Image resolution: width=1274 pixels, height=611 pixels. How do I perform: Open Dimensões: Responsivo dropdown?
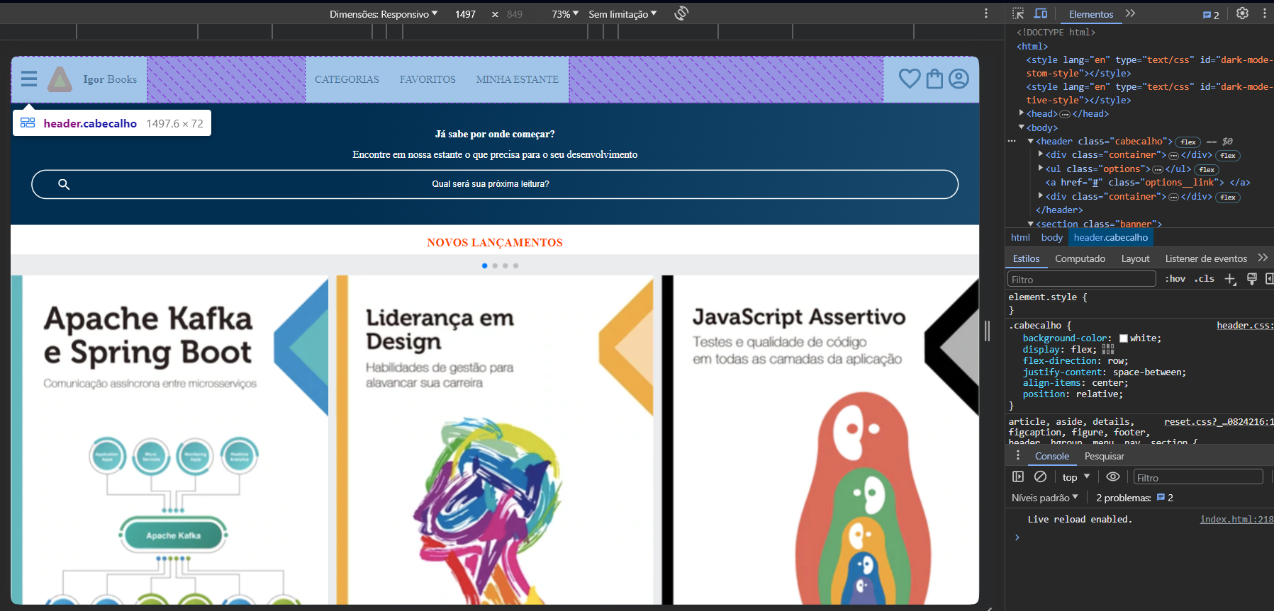pos(384,14)
